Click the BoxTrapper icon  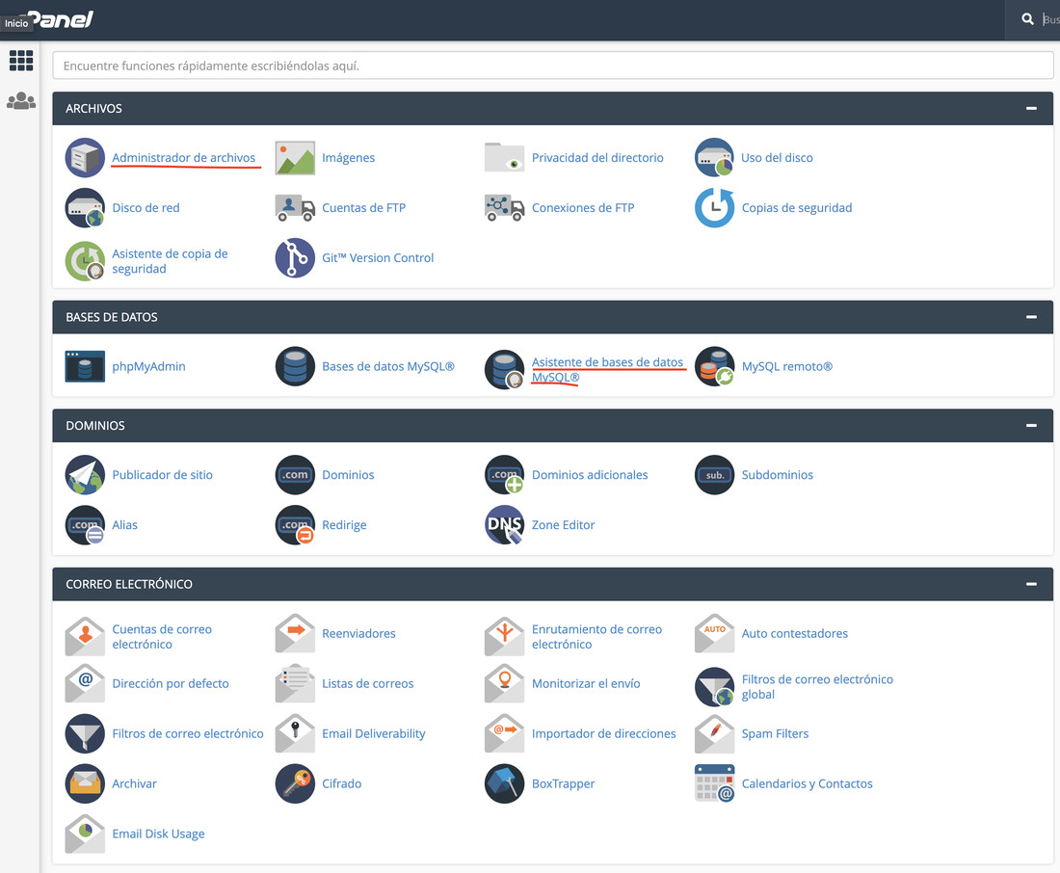504,783
